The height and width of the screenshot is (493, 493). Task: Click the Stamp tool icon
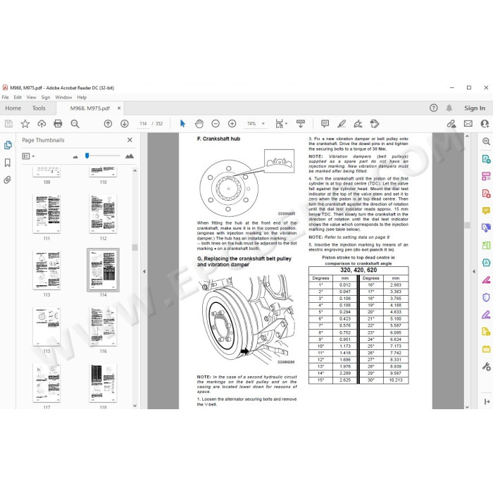click(375, 123)
